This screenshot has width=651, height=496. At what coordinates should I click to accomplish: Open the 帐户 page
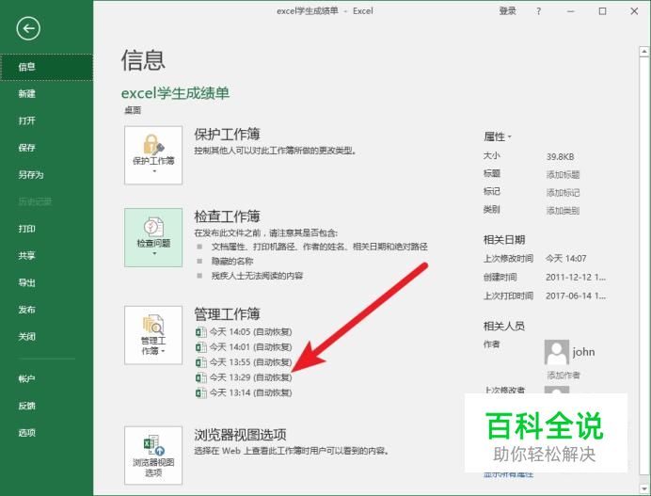[x=46, y=379]
